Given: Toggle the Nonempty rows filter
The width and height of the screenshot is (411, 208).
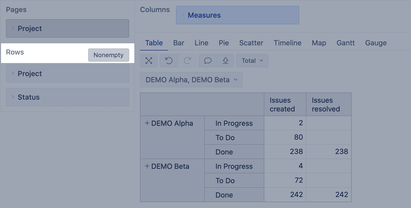Looking at the screenshot, I should pos(108,55).
